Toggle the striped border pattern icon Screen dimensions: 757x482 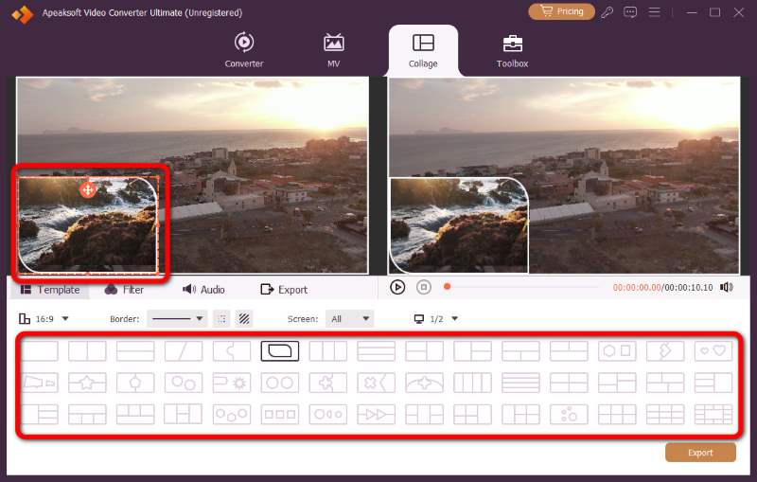coord(244,319)
